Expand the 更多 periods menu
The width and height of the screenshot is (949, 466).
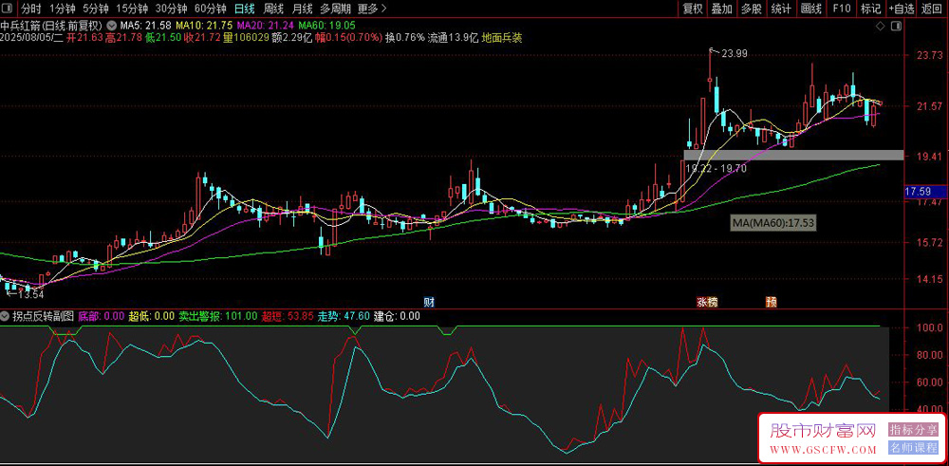[x=373, y=9]
